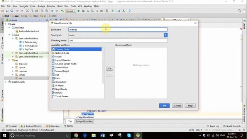Click the AVD Manager icon

click(x=107, y=11)
